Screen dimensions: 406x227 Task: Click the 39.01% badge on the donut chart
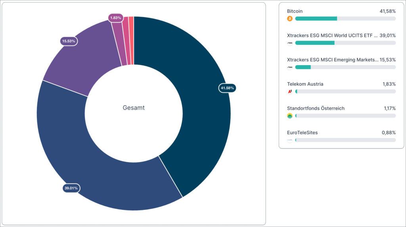coord(71,188)
